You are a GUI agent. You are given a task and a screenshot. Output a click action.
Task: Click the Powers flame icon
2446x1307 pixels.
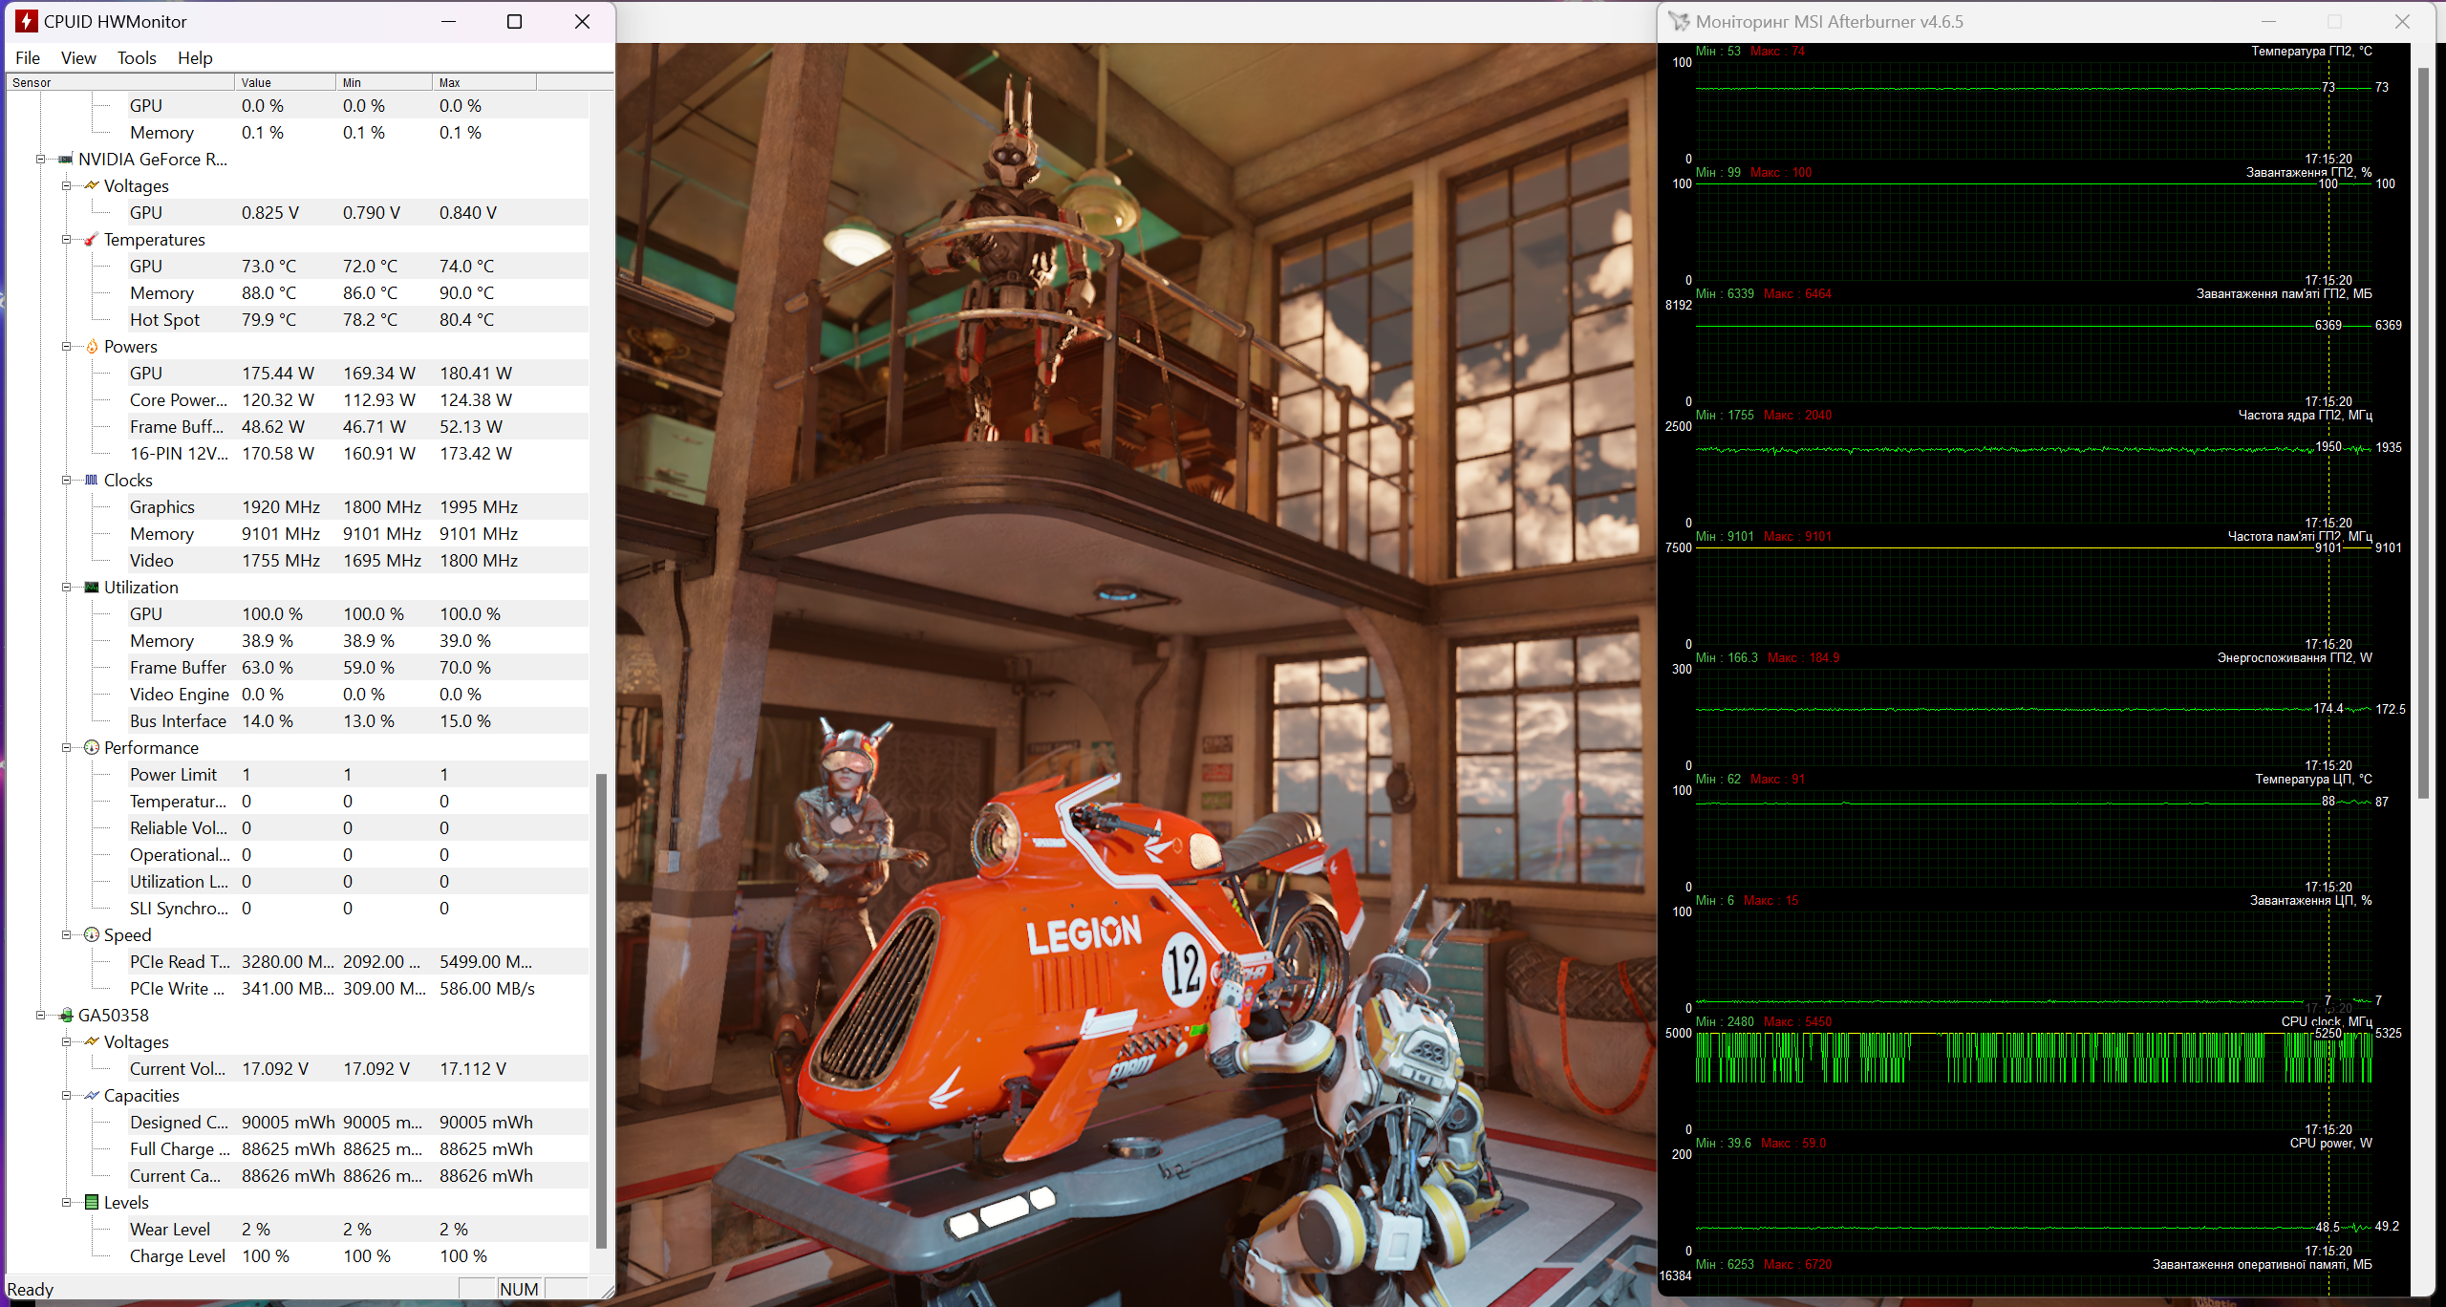(x=92, y=347)
